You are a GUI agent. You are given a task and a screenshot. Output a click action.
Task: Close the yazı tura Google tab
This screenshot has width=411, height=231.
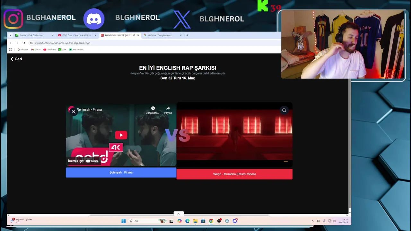point(181,35)
